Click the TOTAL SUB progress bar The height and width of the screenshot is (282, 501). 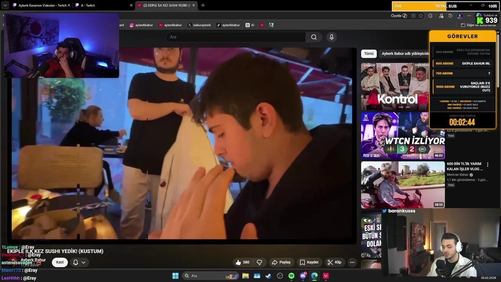[x=445, y=6]
